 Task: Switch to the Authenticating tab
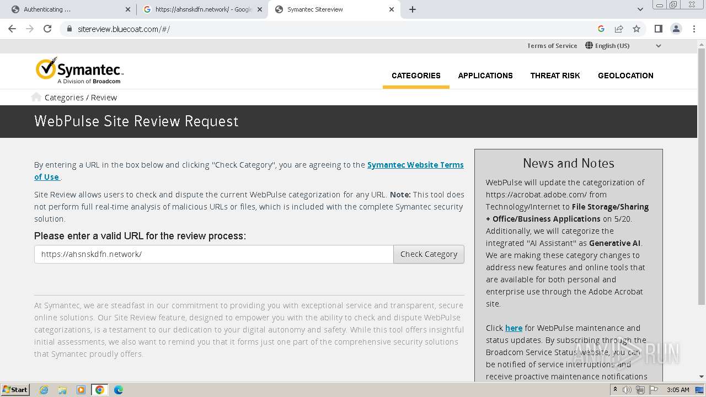point(69,9)
